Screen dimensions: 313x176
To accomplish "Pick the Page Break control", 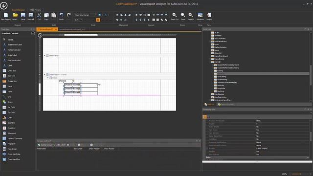I will 12,149.
